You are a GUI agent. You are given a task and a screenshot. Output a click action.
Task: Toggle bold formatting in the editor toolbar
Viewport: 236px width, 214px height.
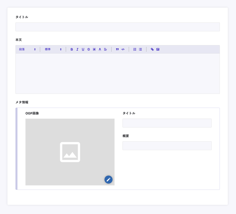[x=72, y=49]
